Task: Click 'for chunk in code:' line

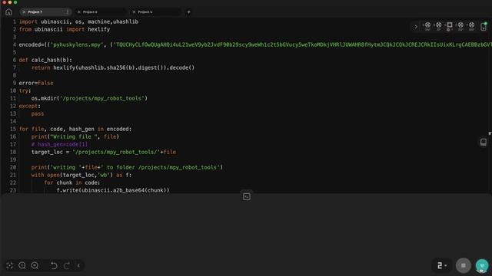Action: click(72, 182)
